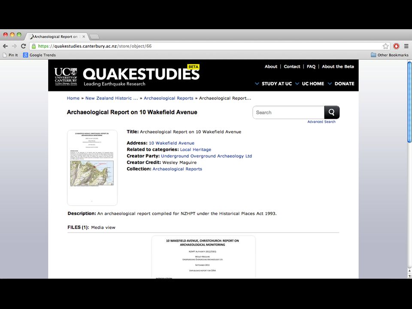Submit search with the magnifier button
Screen dimensions: 412x309
[332, 112]
